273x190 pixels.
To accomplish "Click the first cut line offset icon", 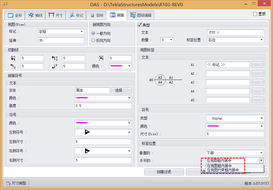I will coord(13,58).
